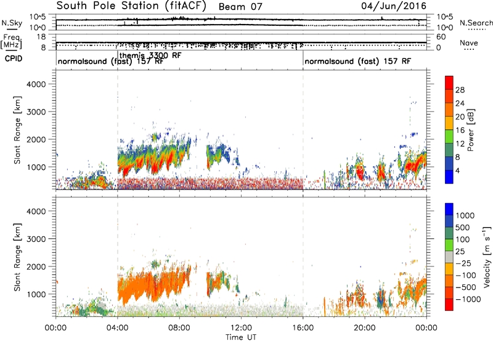The height and width of the screenshot is (341, 493).
Task: Click the grey -25 to 25 Velocity band
Action: point(449,257)
